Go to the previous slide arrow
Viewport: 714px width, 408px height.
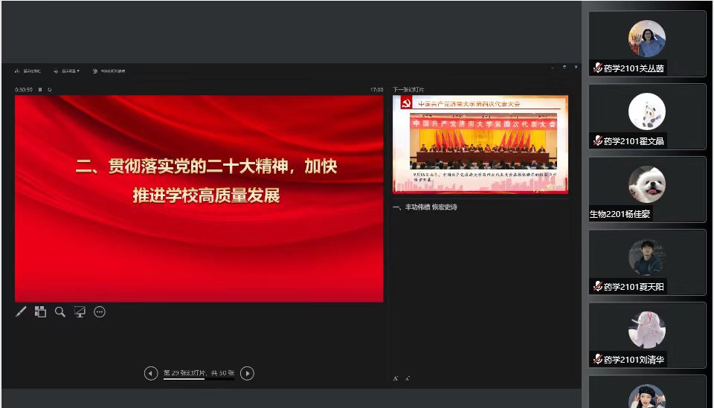pyautogui.click(x=151, y=373)
